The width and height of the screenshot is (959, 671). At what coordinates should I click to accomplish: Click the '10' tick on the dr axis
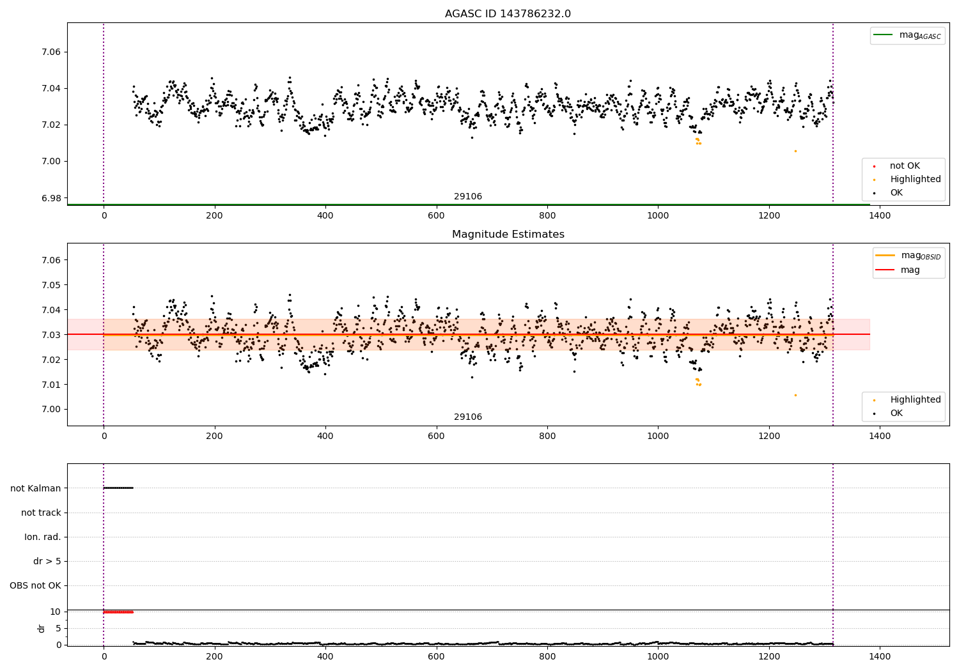[56, 612]
